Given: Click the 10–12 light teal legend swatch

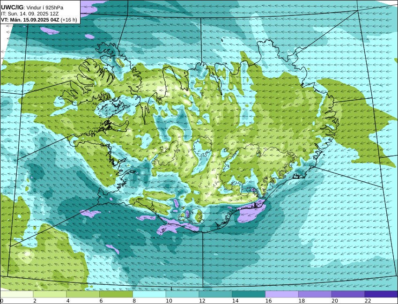Looking at the screenshot, I should click(182, 294).
